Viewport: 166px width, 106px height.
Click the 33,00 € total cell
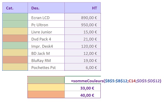click(82, 87)
